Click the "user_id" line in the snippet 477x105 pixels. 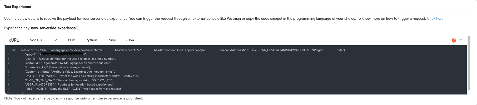coord(70,59)
